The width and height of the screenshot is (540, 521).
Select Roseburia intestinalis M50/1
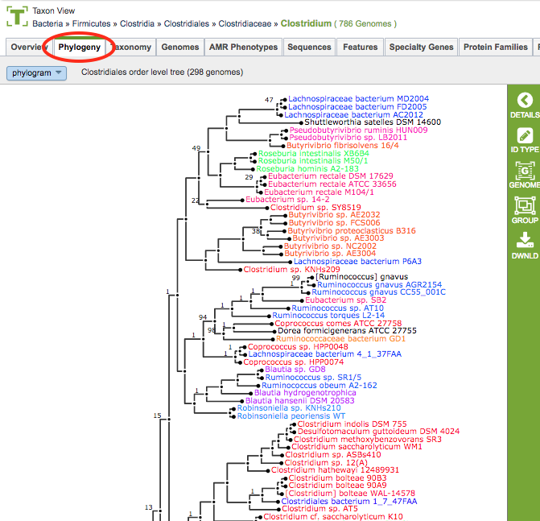(x=313, y=161)
